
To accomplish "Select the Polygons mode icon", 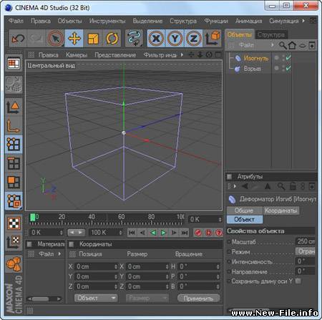I will tap(14, 182).
